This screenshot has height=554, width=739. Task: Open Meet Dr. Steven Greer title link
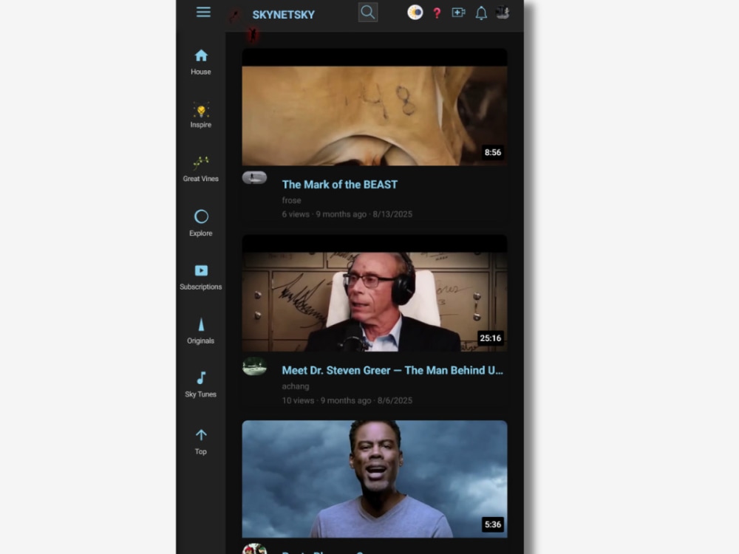click(392, 370)
